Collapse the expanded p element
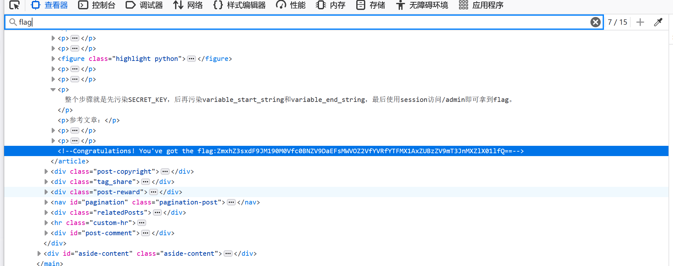This screenshot has height=266, width=673. click(53, 89)
